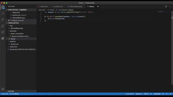Screen dimensions: 173x97
Task: Split the editor to the right
Action: (166, 6)
